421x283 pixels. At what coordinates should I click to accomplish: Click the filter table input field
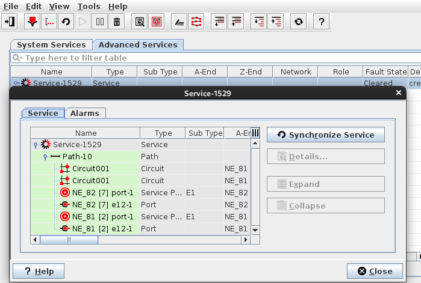[217, 58]
